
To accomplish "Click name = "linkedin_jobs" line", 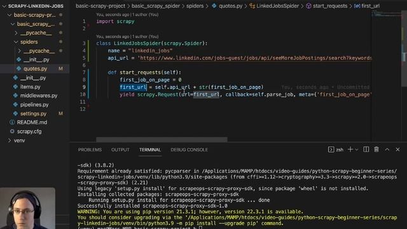I will pos(140,51).
